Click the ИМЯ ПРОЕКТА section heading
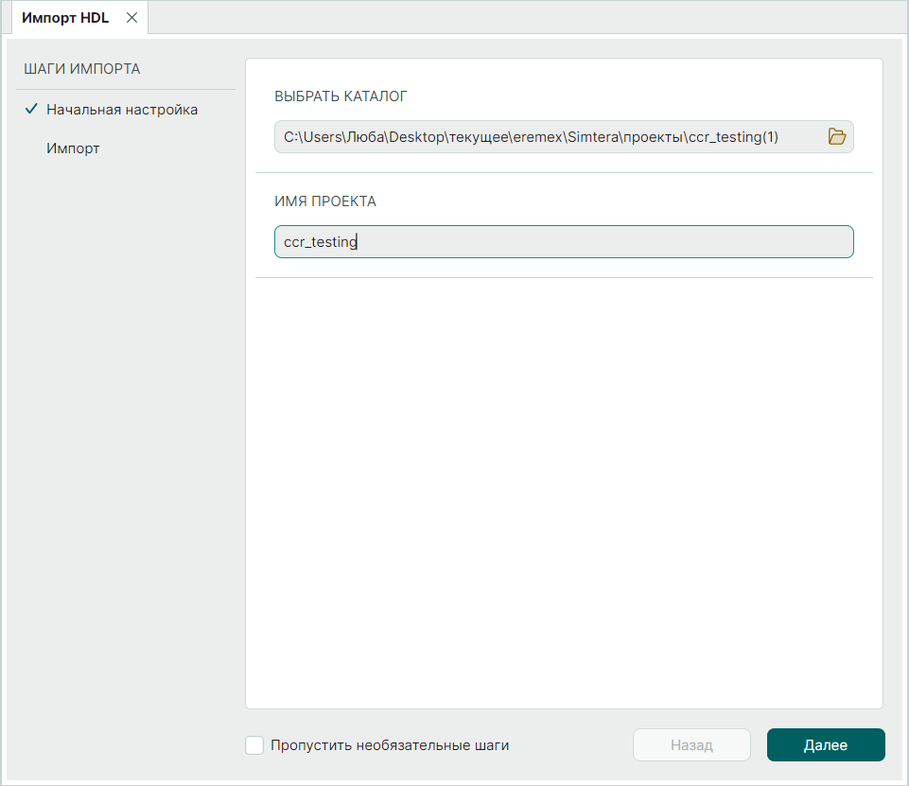This screenshot has height=786, width=909. click(x=325, y=201)
